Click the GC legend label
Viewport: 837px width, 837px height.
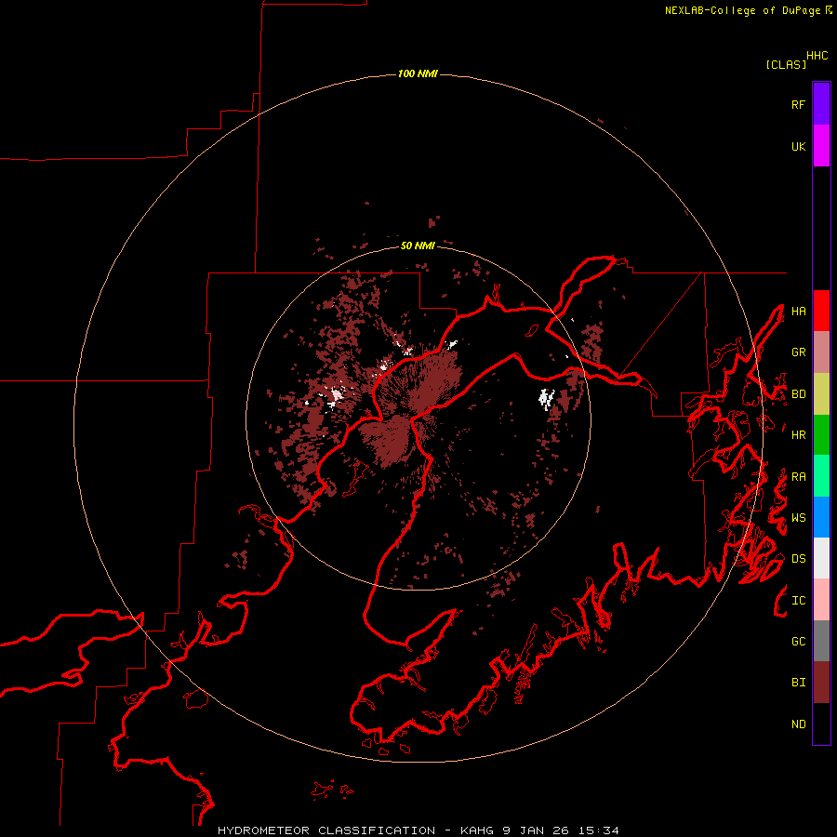tap(799, 642)
